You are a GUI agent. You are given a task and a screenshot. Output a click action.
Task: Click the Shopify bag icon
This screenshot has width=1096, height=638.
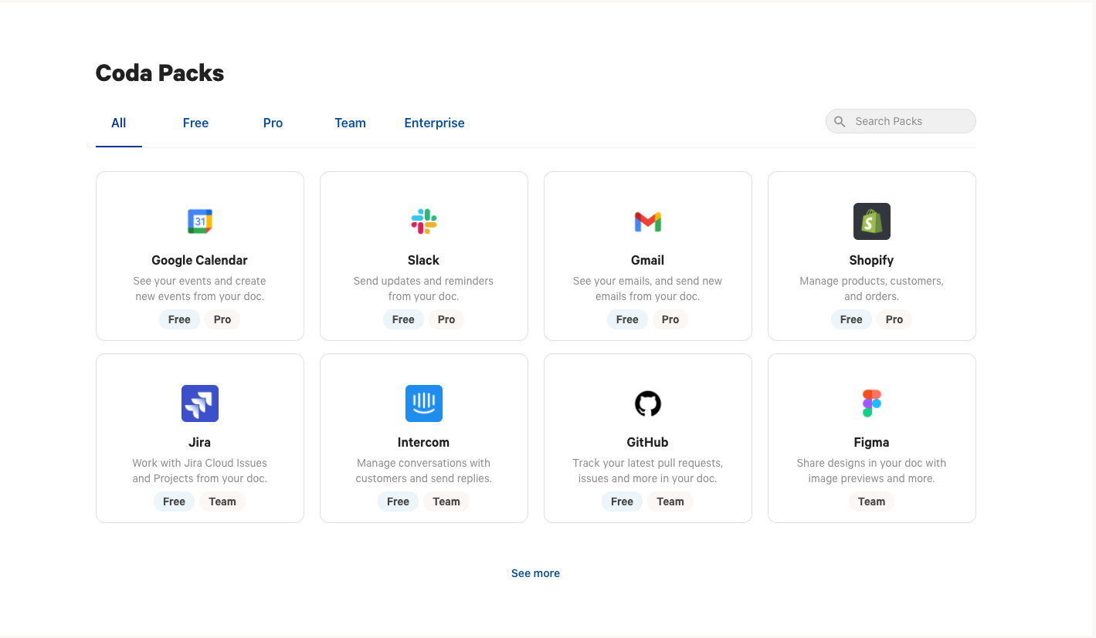pyautogui.click(x=872, y=221)
